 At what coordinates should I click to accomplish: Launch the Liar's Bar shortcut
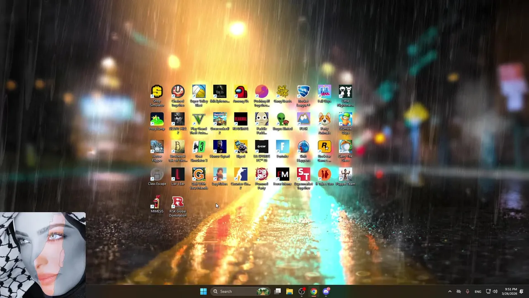[178, 177]
